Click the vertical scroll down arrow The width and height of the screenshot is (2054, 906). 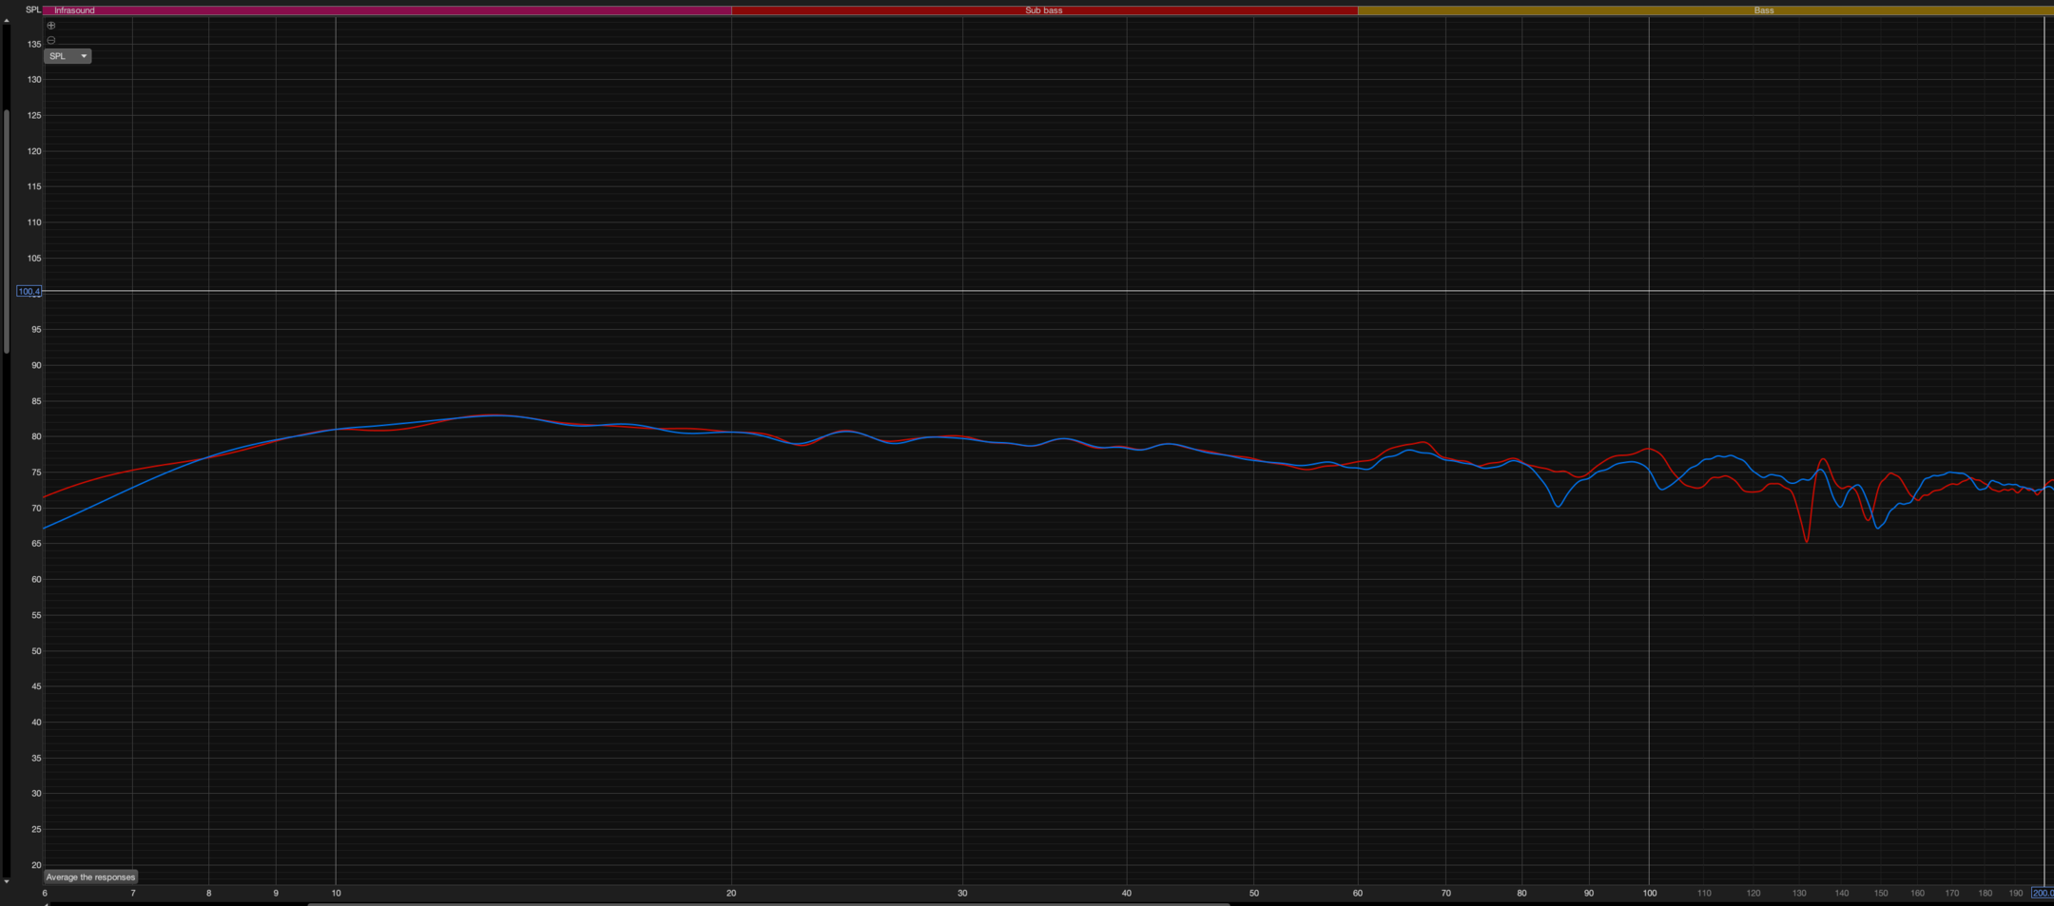click(x=7, y=881)
